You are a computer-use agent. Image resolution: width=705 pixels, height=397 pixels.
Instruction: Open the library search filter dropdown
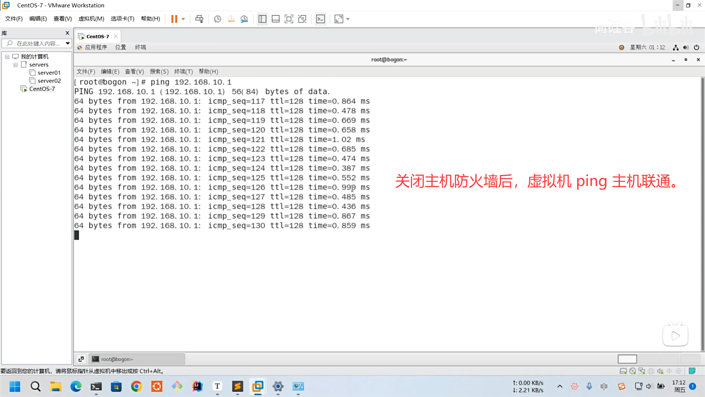point(68,43)
